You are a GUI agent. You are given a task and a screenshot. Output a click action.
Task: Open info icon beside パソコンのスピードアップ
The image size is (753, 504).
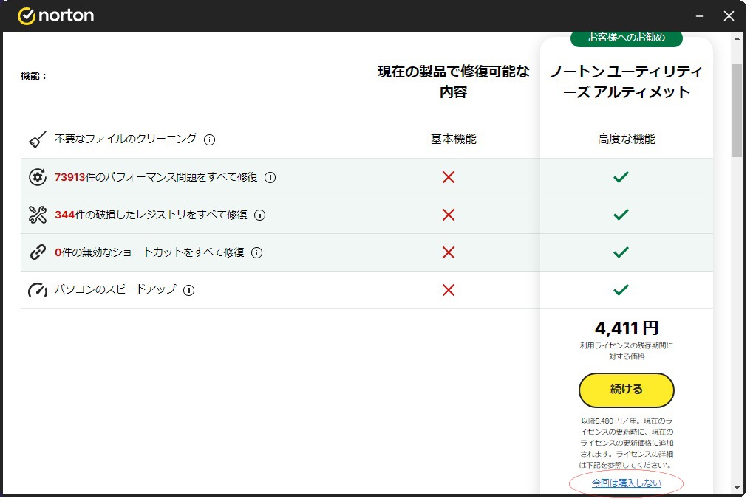pyautogui.click(x=189, y=291)
